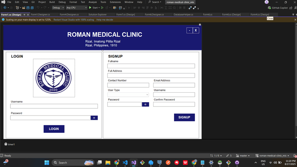Expand the Start button dropdown arrow
This screenshot has width=297, height=167.
[99, 8]
